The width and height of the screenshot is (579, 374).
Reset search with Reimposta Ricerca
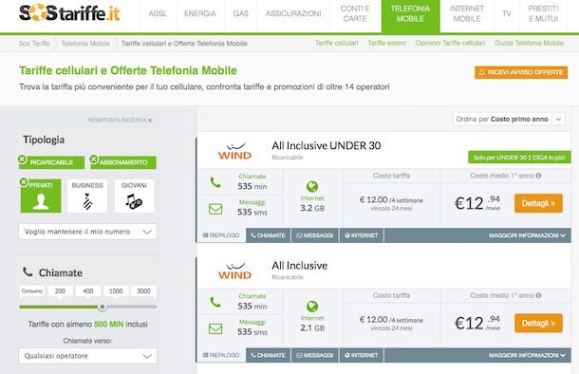pyautogui.click(x=120, y=120)
